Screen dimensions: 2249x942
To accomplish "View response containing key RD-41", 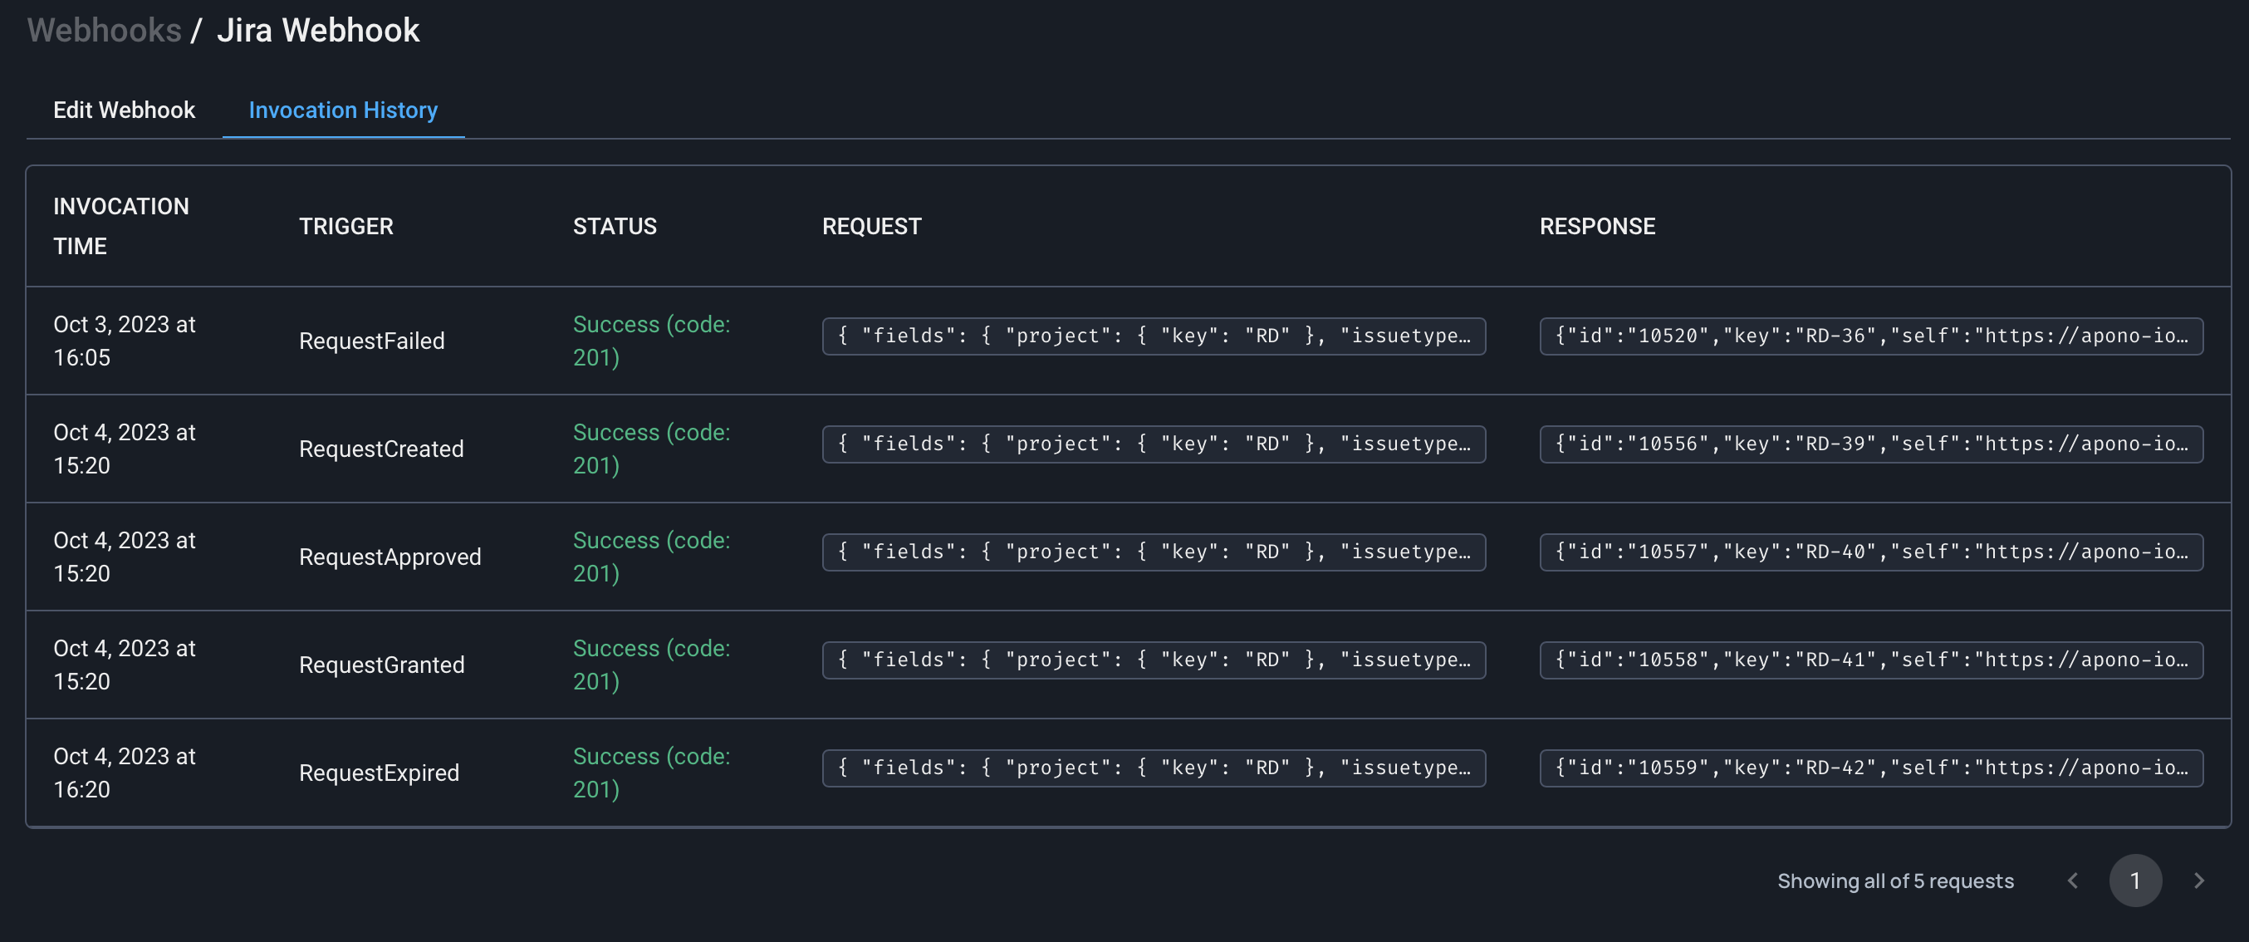I will (x=1870, y=660).
